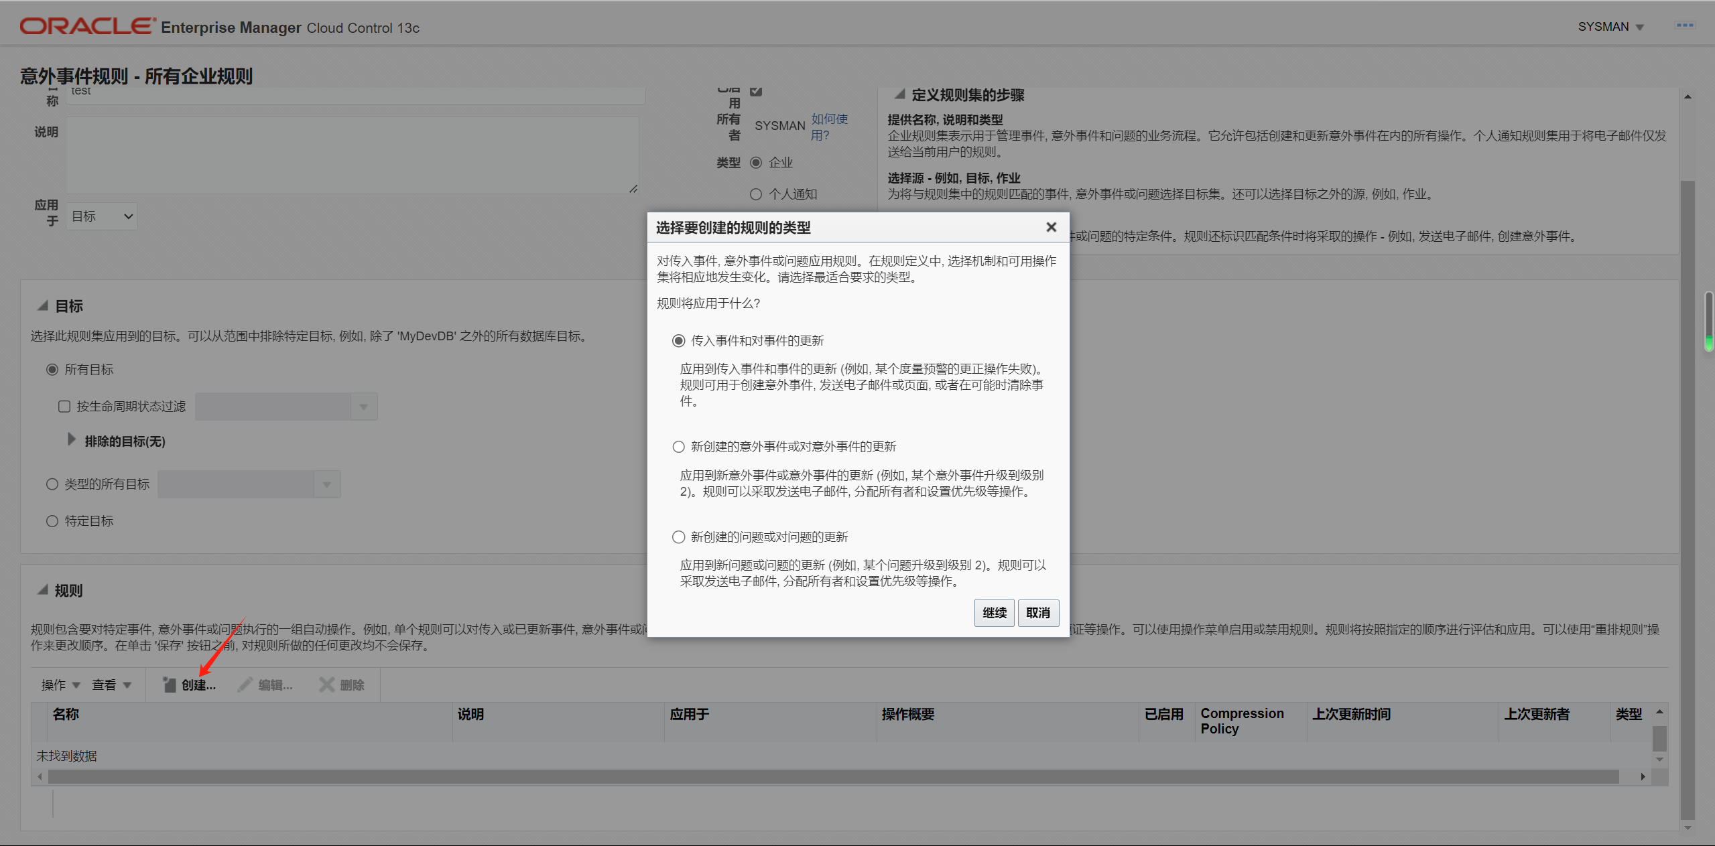Click the Create rule toolbar icon
The image size is (1715, 846).
[170, 685]
